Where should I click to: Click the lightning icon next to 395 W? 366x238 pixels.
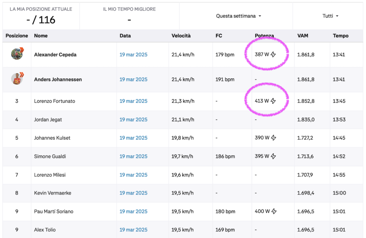point(273,156)
